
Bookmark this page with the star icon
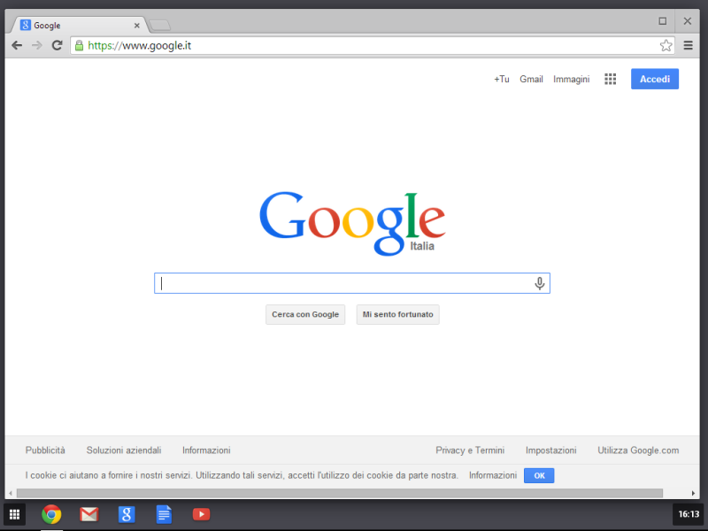pyautogui.click(x=666, y=45)
